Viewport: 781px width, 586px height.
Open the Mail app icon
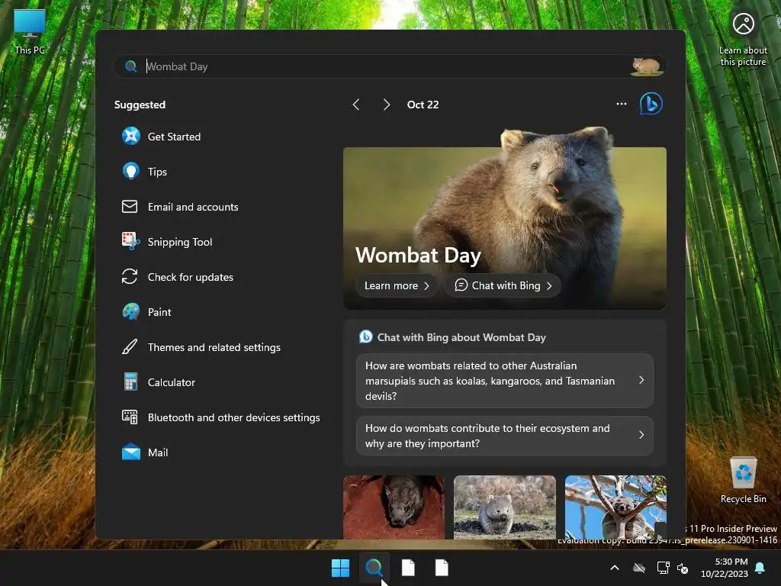click(x=131, y=452)
